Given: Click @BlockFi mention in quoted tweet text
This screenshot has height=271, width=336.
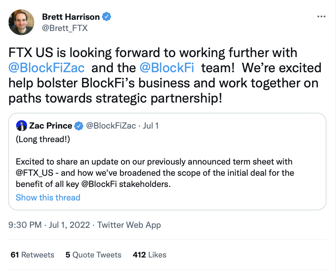Looking at the screenshot, I should 99,184.
